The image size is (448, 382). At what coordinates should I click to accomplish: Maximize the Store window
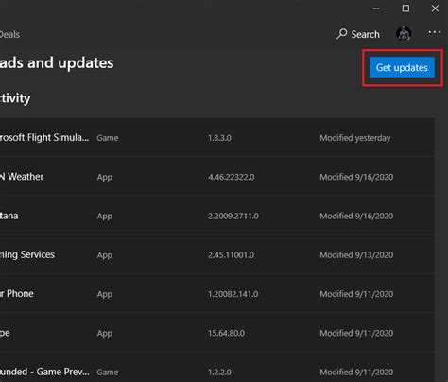click(x=405, y=9)
